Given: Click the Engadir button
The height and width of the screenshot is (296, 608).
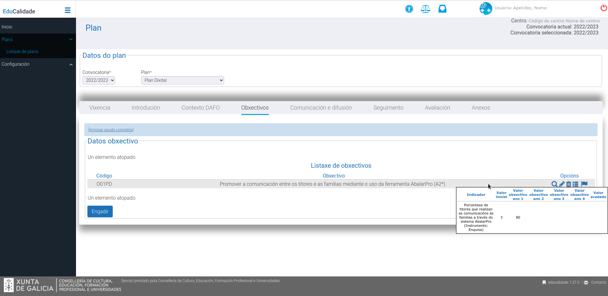Looking at the screenshot, I should pos(100,211).
